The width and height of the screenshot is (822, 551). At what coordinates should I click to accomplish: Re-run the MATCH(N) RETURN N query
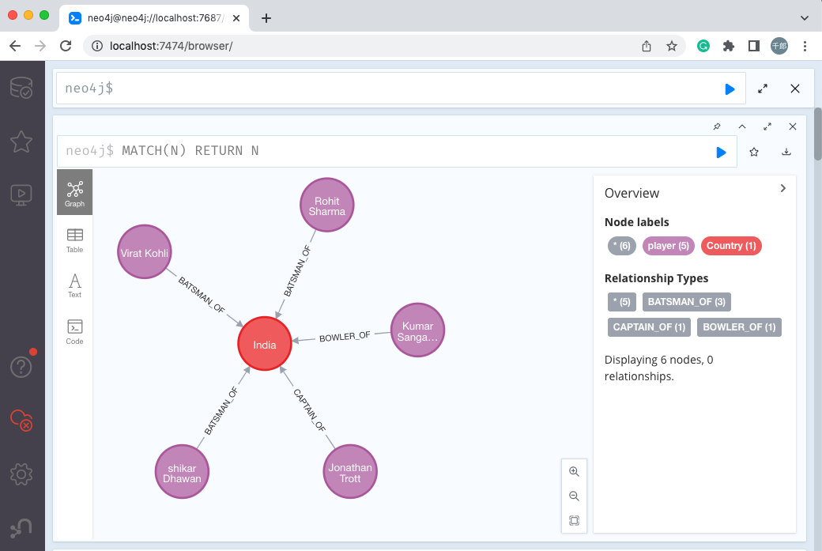(721, 152)
